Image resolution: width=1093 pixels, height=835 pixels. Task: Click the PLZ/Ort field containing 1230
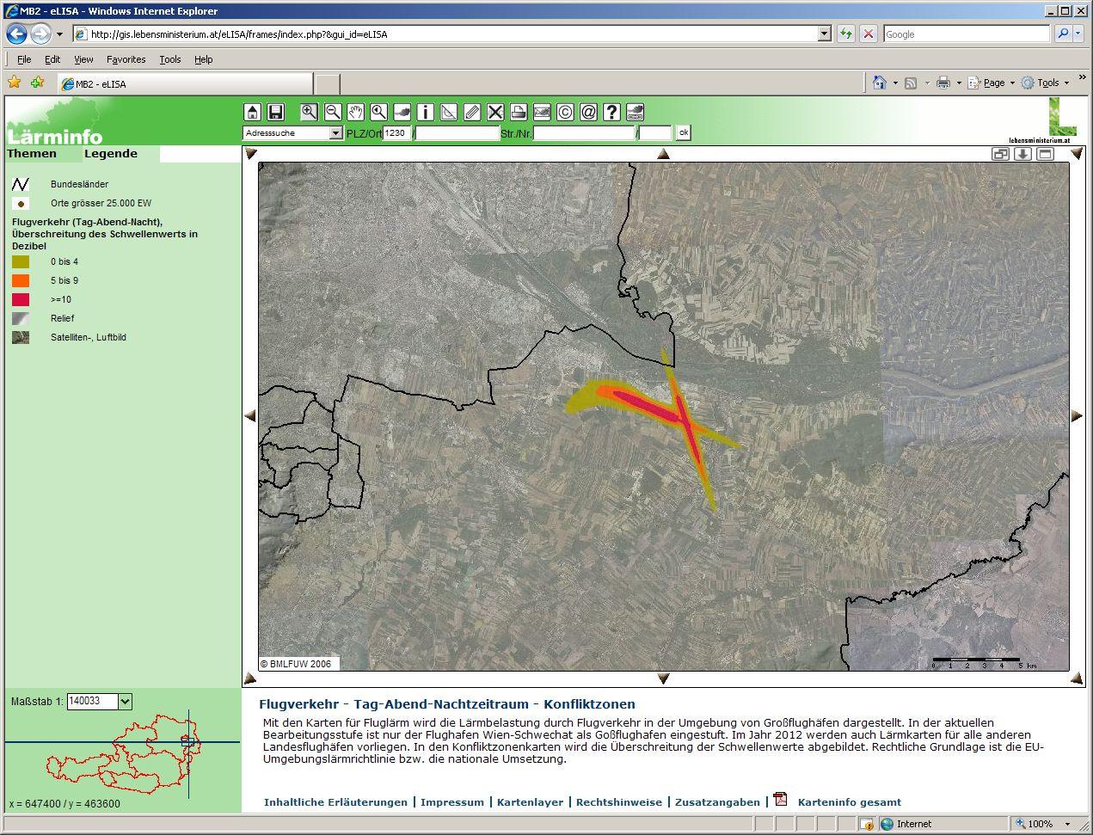397,133
